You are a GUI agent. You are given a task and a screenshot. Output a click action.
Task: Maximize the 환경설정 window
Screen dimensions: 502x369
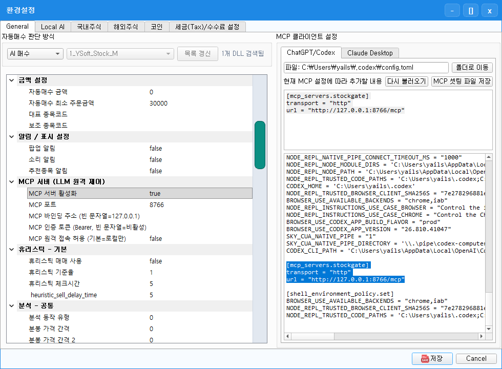click(x=471, y=11)
